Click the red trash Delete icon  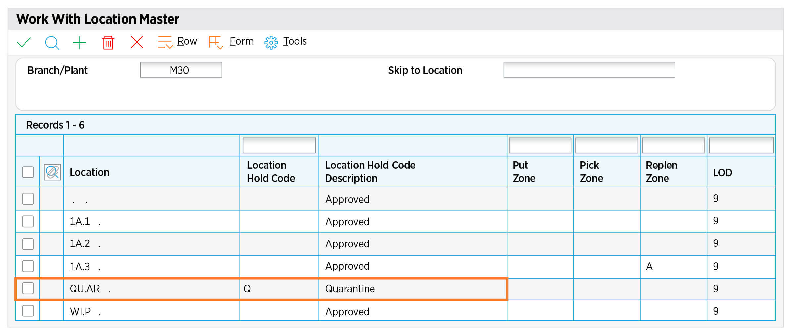108,43
